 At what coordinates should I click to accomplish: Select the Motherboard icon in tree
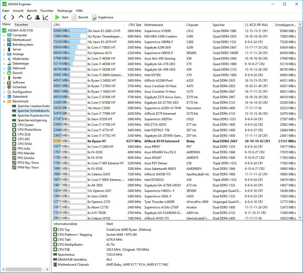tap(9, 40)
